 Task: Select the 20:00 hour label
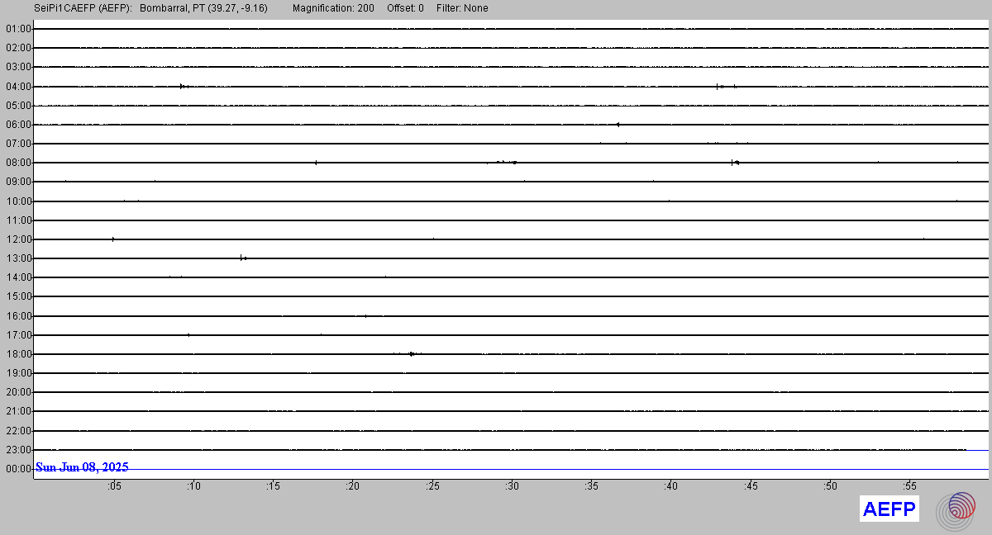click(18, 392)
